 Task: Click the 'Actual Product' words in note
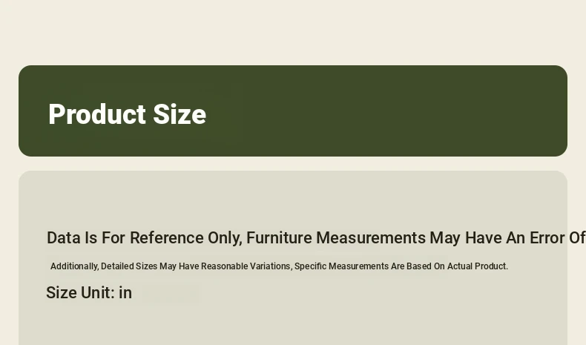pos(477,266)
